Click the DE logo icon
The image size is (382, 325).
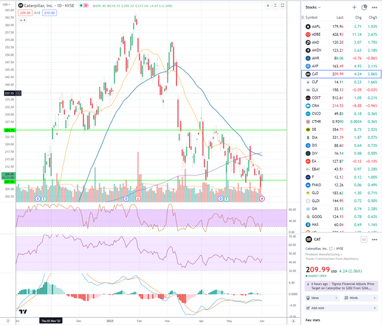308,130
